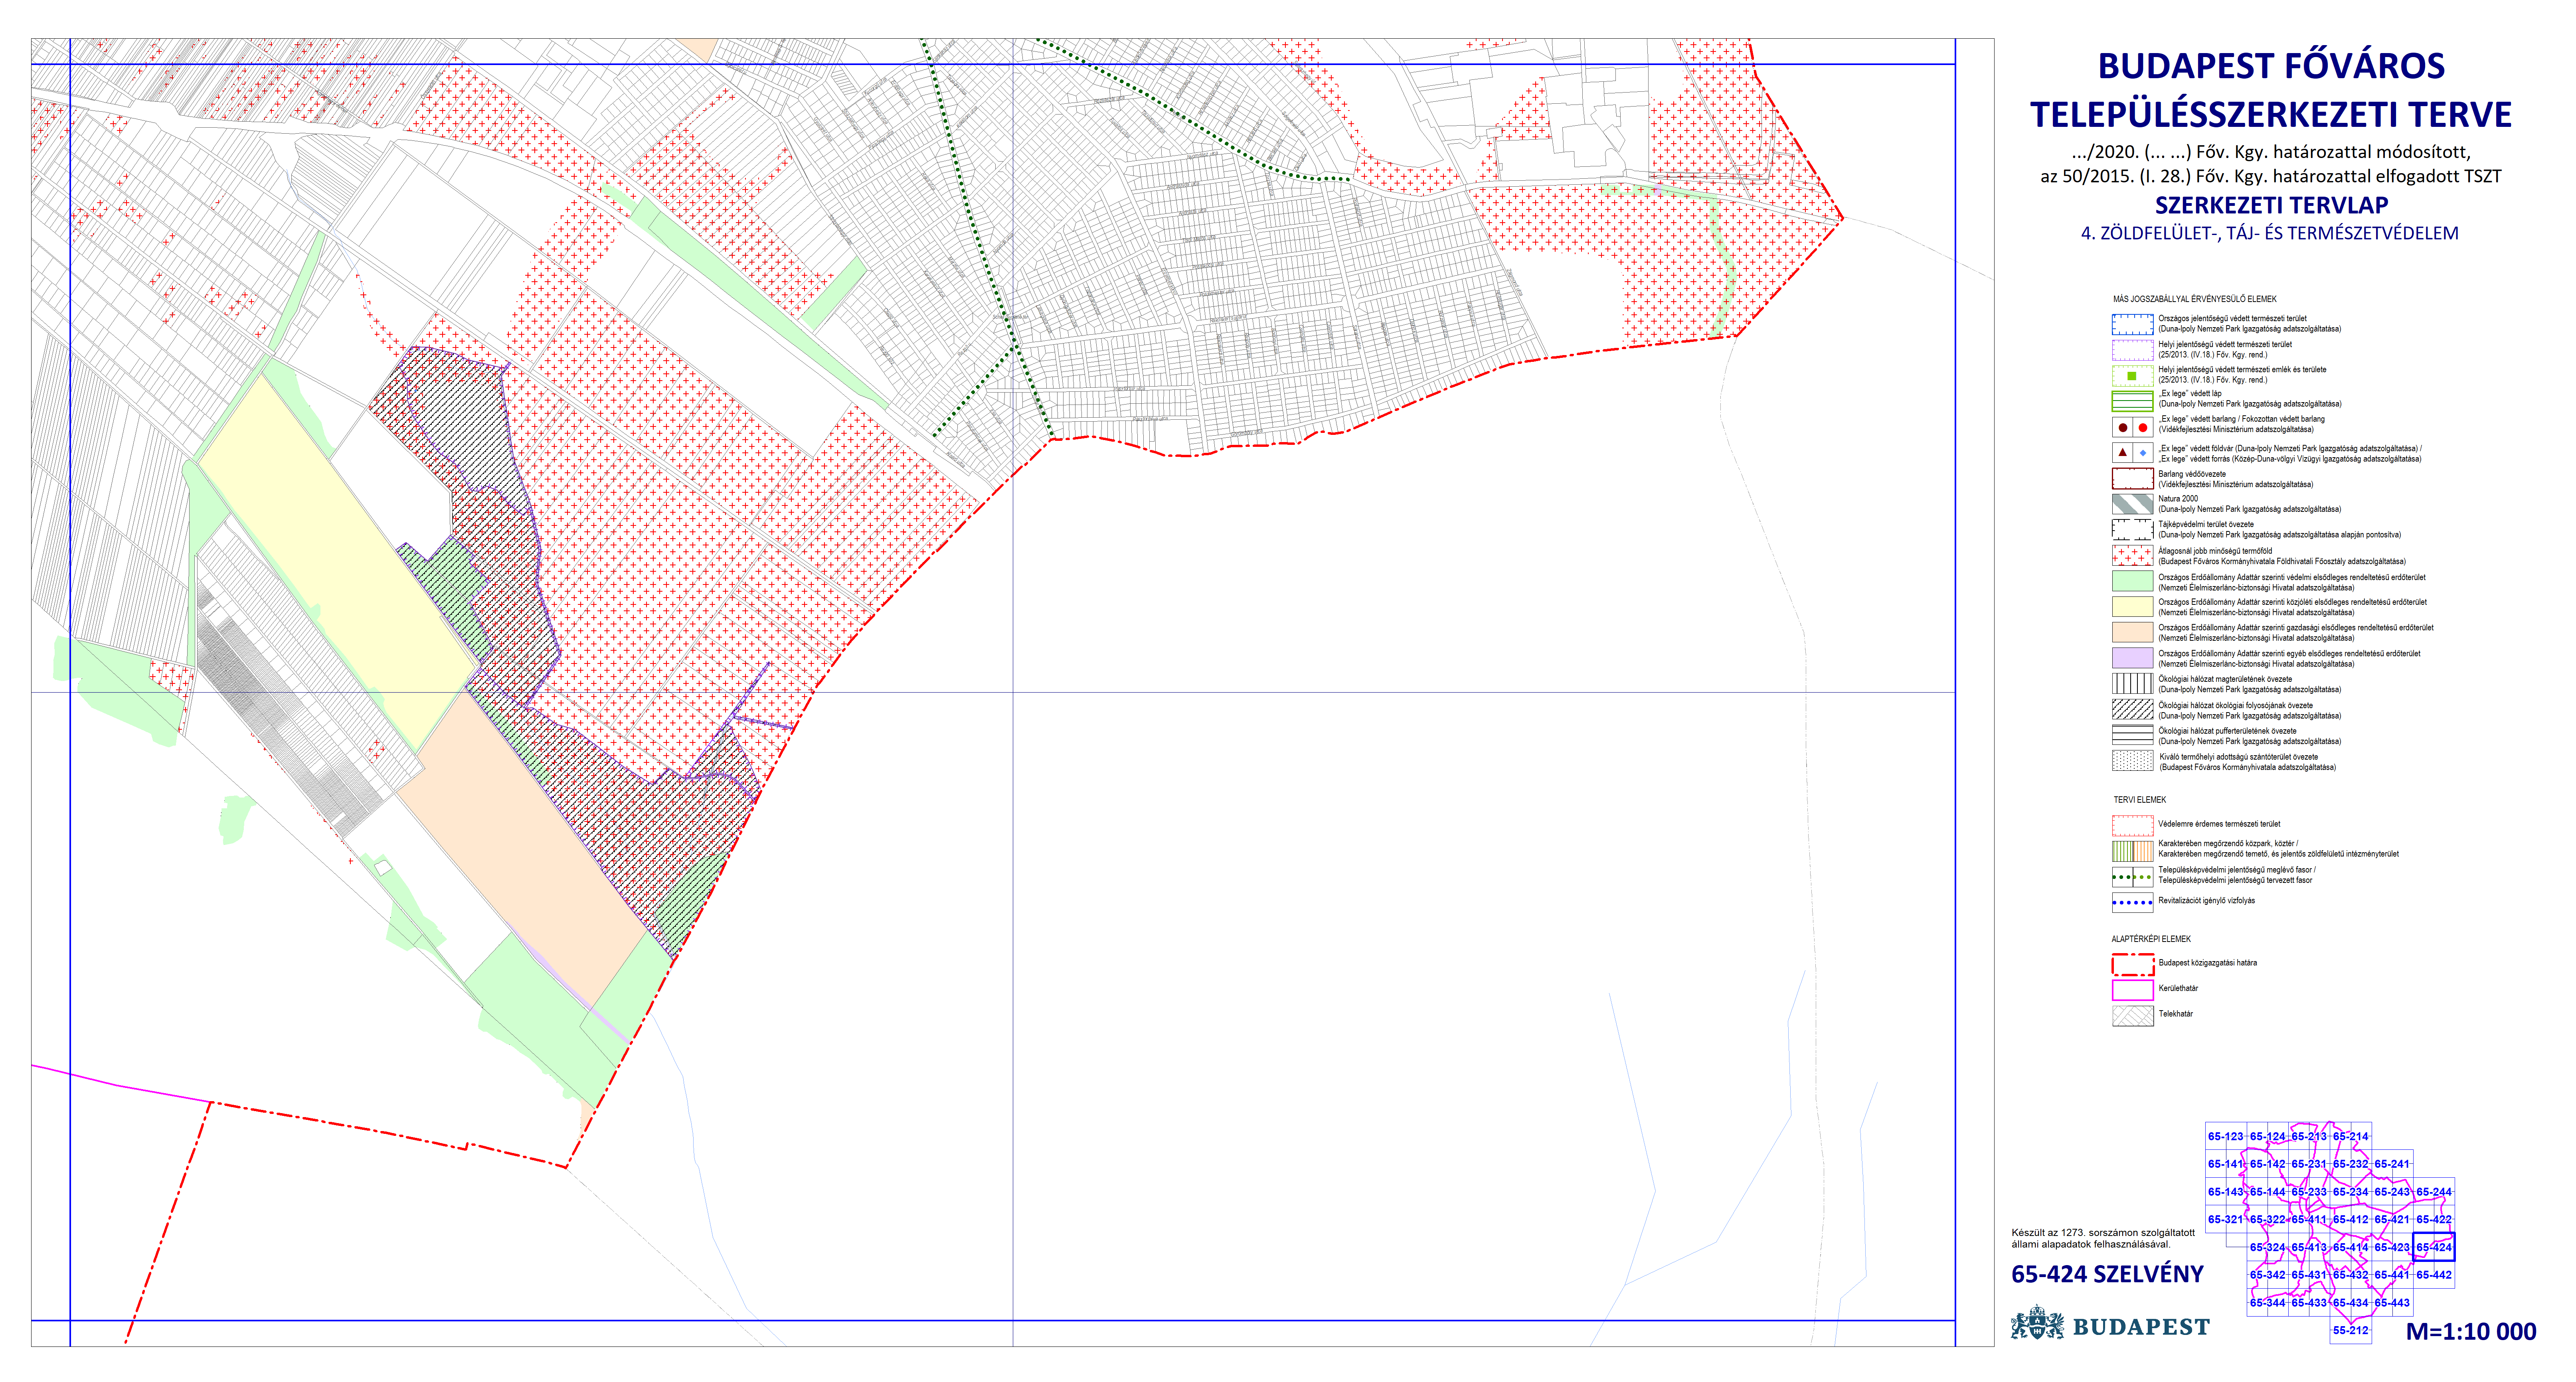Click the 'BUDAPEST' logo wordmark
The width and height of the screenshot is (2576, 1382).
[x=2141, y=1327]
